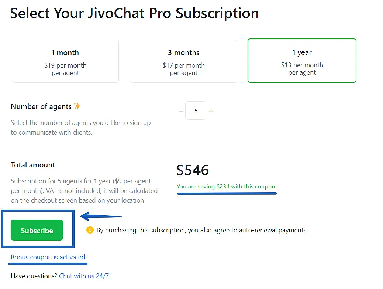
Task: Select the 1 month subscription plan
Action: (65, 61)
